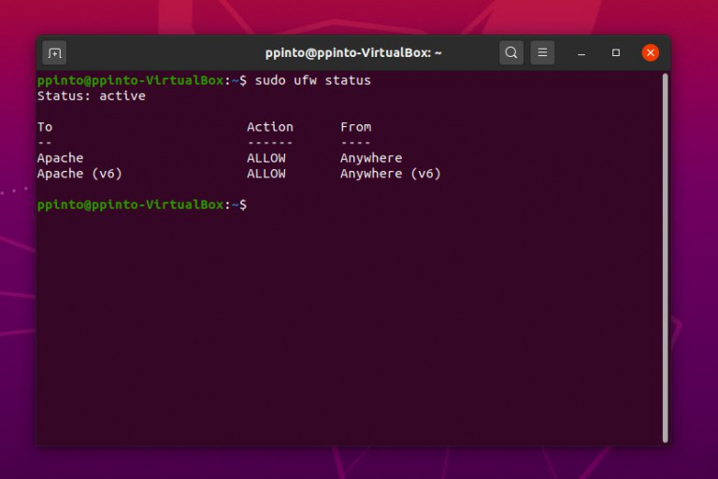This screenshot has height=479, width=718.
Task: Click the terminal vertical scrollbar
Action: point(665,252)
